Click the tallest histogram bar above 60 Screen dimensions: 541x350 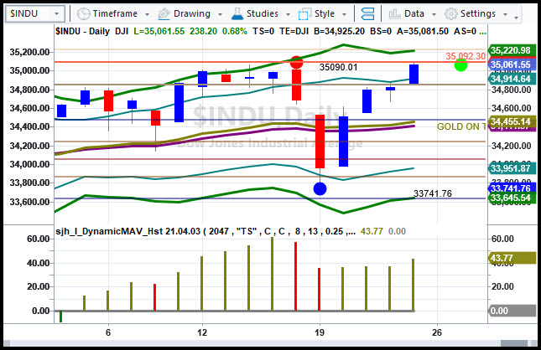click(273, 274)
